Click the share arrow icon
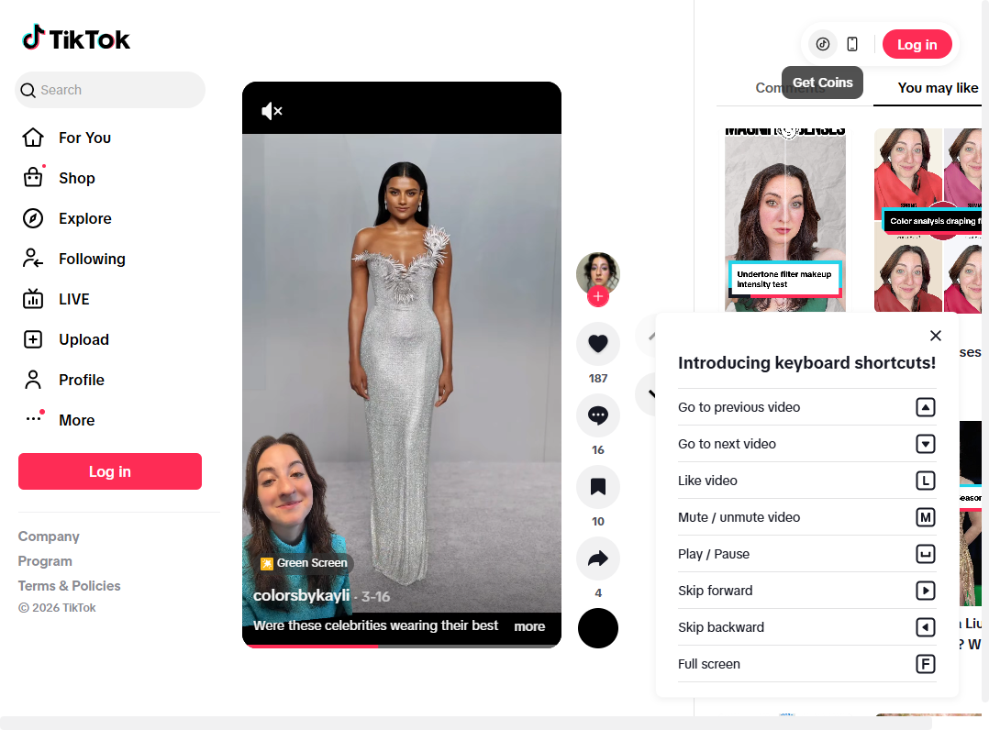Screen dimensions: 989x730 pos(598,559)
